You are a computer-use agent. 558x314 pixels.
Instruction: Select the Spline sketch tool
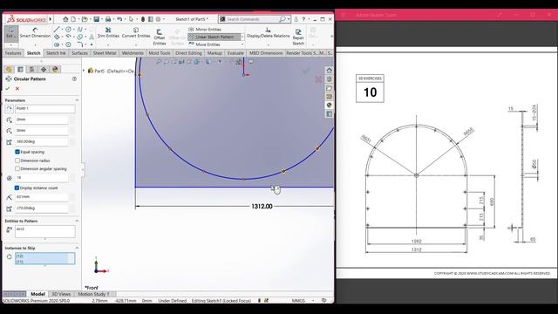click(x=80, y=29)
